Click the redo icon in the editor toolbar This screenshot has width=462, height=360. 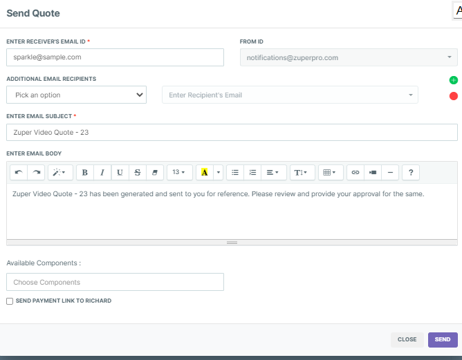(37, 172)
